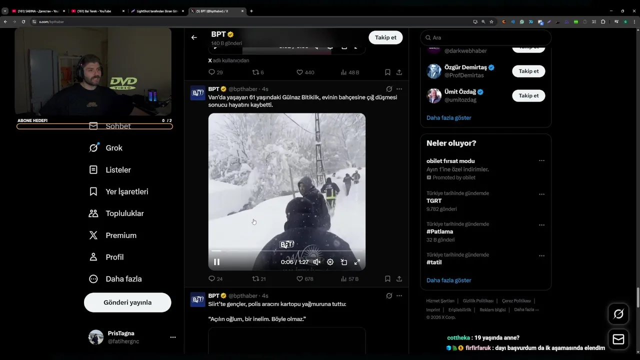Screen dimensions: 640x360
Task: Open the floating Grok button
Action: (x=618, y=314)
